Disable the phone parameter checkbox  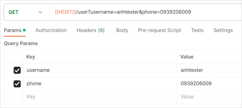click(17, 84)
